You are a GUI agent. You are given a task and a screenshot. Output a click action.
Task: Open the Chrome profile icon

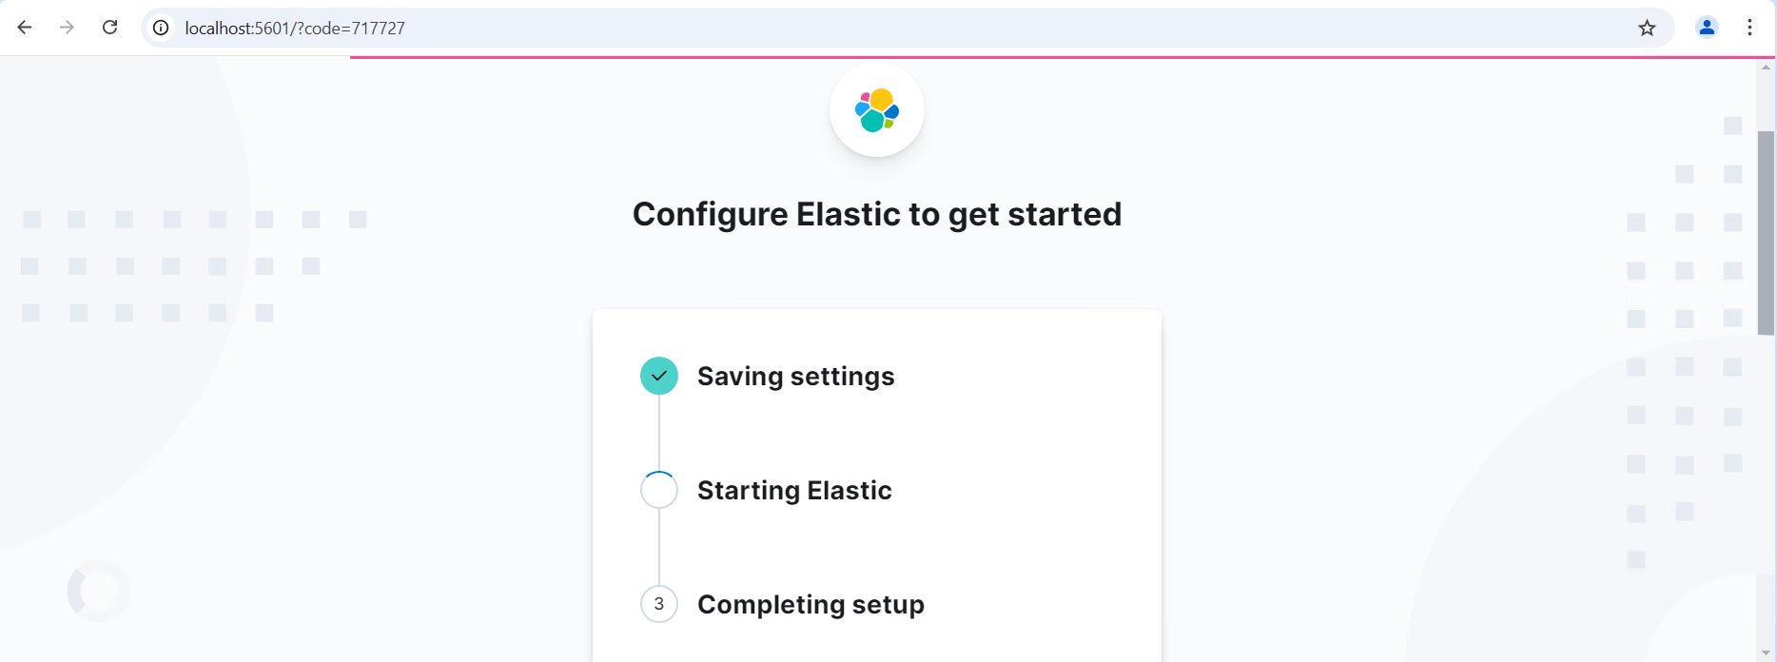point(1707,28)
